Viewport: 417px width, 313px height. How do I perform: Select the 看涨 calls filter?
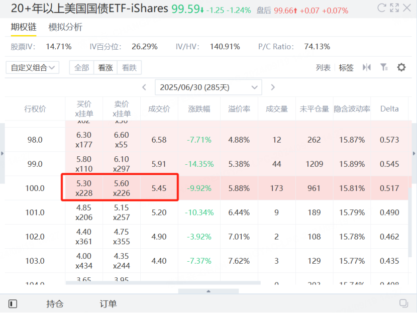pos(106,67)
